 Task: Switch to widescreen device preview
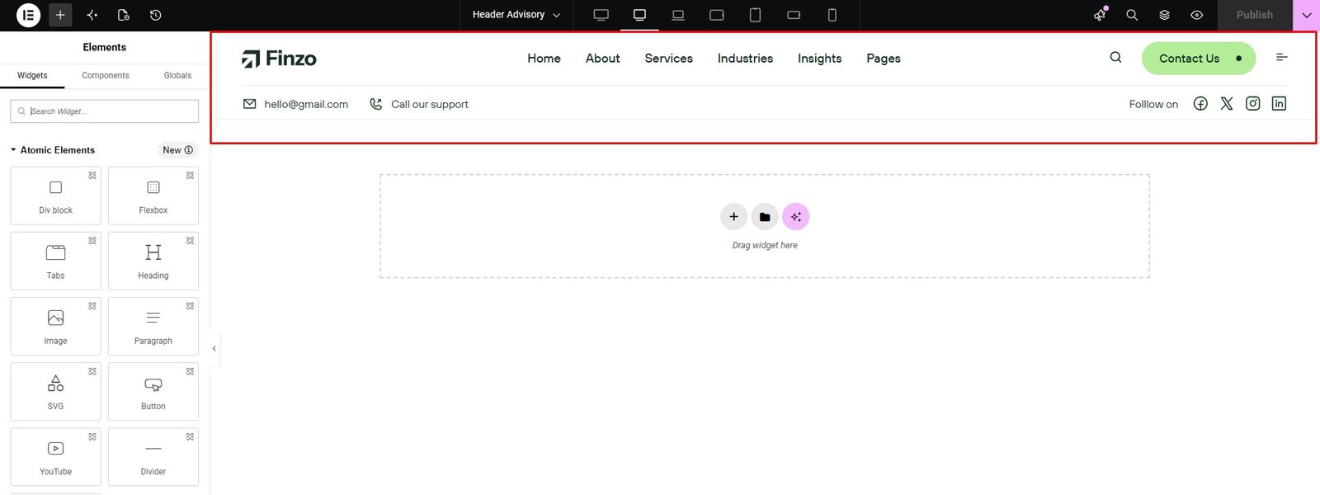click(601, 15)
